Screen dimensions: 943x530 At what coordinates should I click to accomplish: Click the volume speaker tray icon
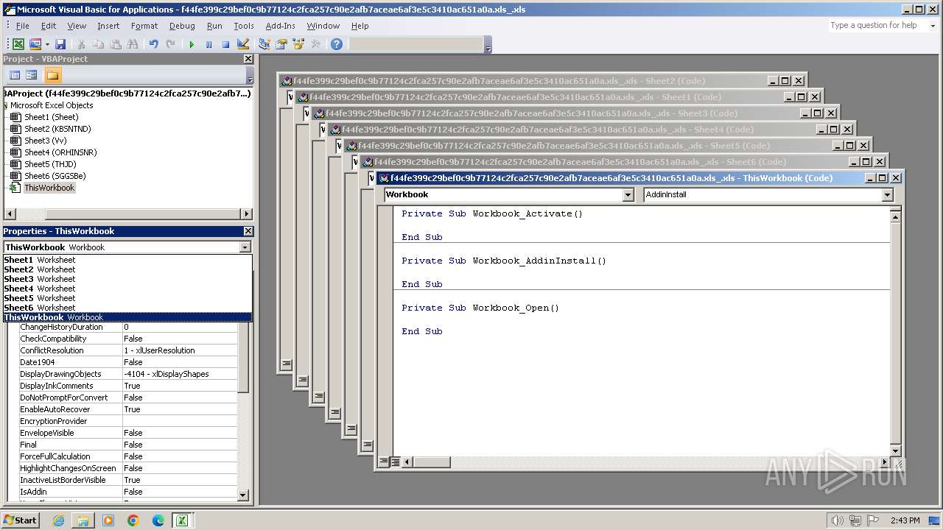[x=837, y=520]
